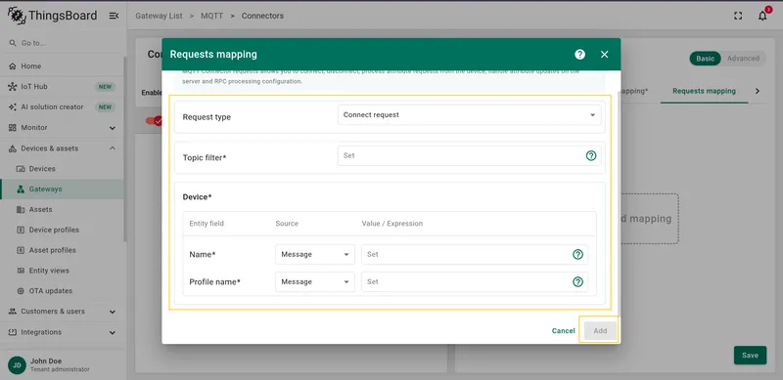Toggle fullscreen mode icon

point(738,16)
